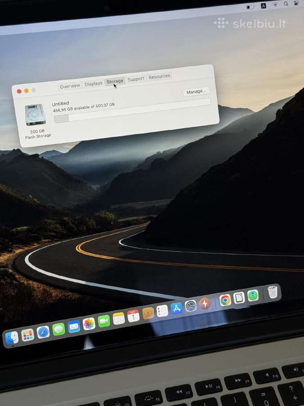The width and height of the screenshot is (304, 406).
Task: Open Calendar showing Oct 1 in the Dock
Action: [x=133, y=316]
